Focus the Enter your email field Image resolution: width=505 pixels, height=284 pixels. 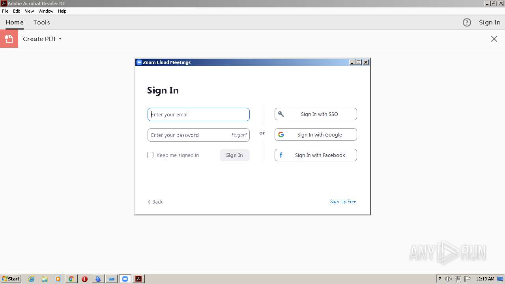(x=198, y=114)
